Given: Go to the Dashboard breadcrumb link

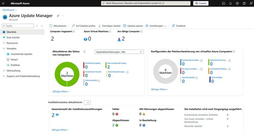Looking at the screenshot, I should [8, 10].
